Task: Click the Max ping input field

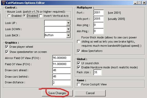Action: coord(99,25)
